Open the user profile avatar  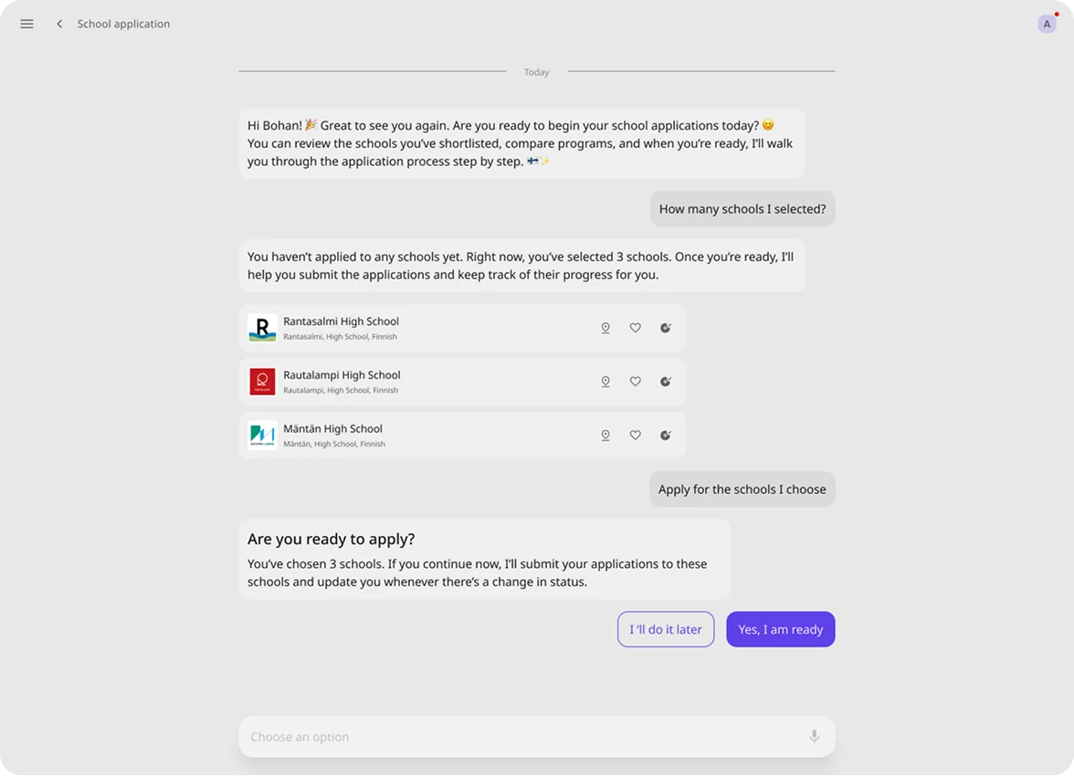(1047, 24)
